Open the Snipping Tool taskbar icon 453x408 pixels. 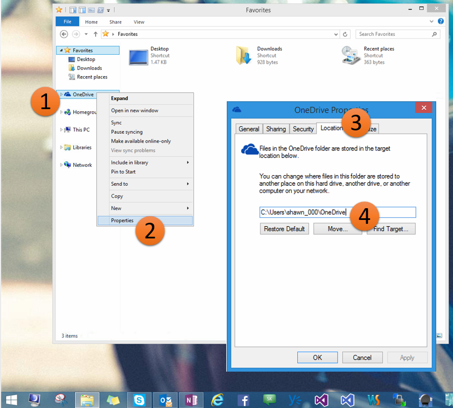pyautogui.click(x=61, y=400)
